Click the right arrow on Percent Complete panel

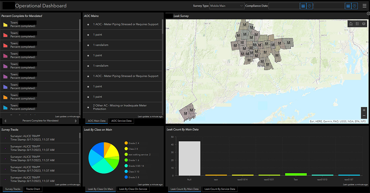76,121
